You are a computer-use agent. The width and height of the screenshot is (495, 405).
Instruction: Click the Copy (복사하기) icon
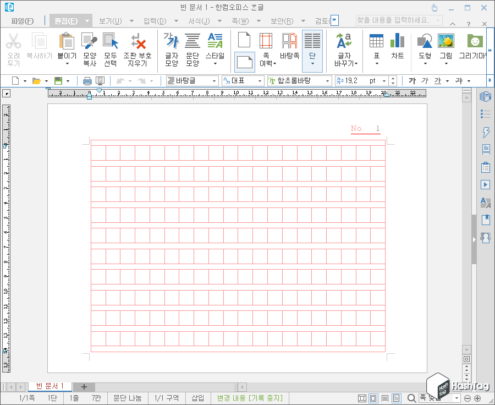click(39, 41)
